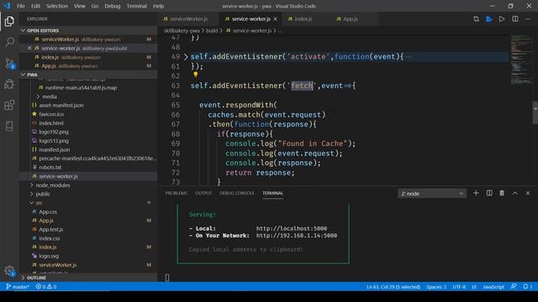
Task: Click Ln 63, Col 29 position indicator
Action: coord(393,287)
